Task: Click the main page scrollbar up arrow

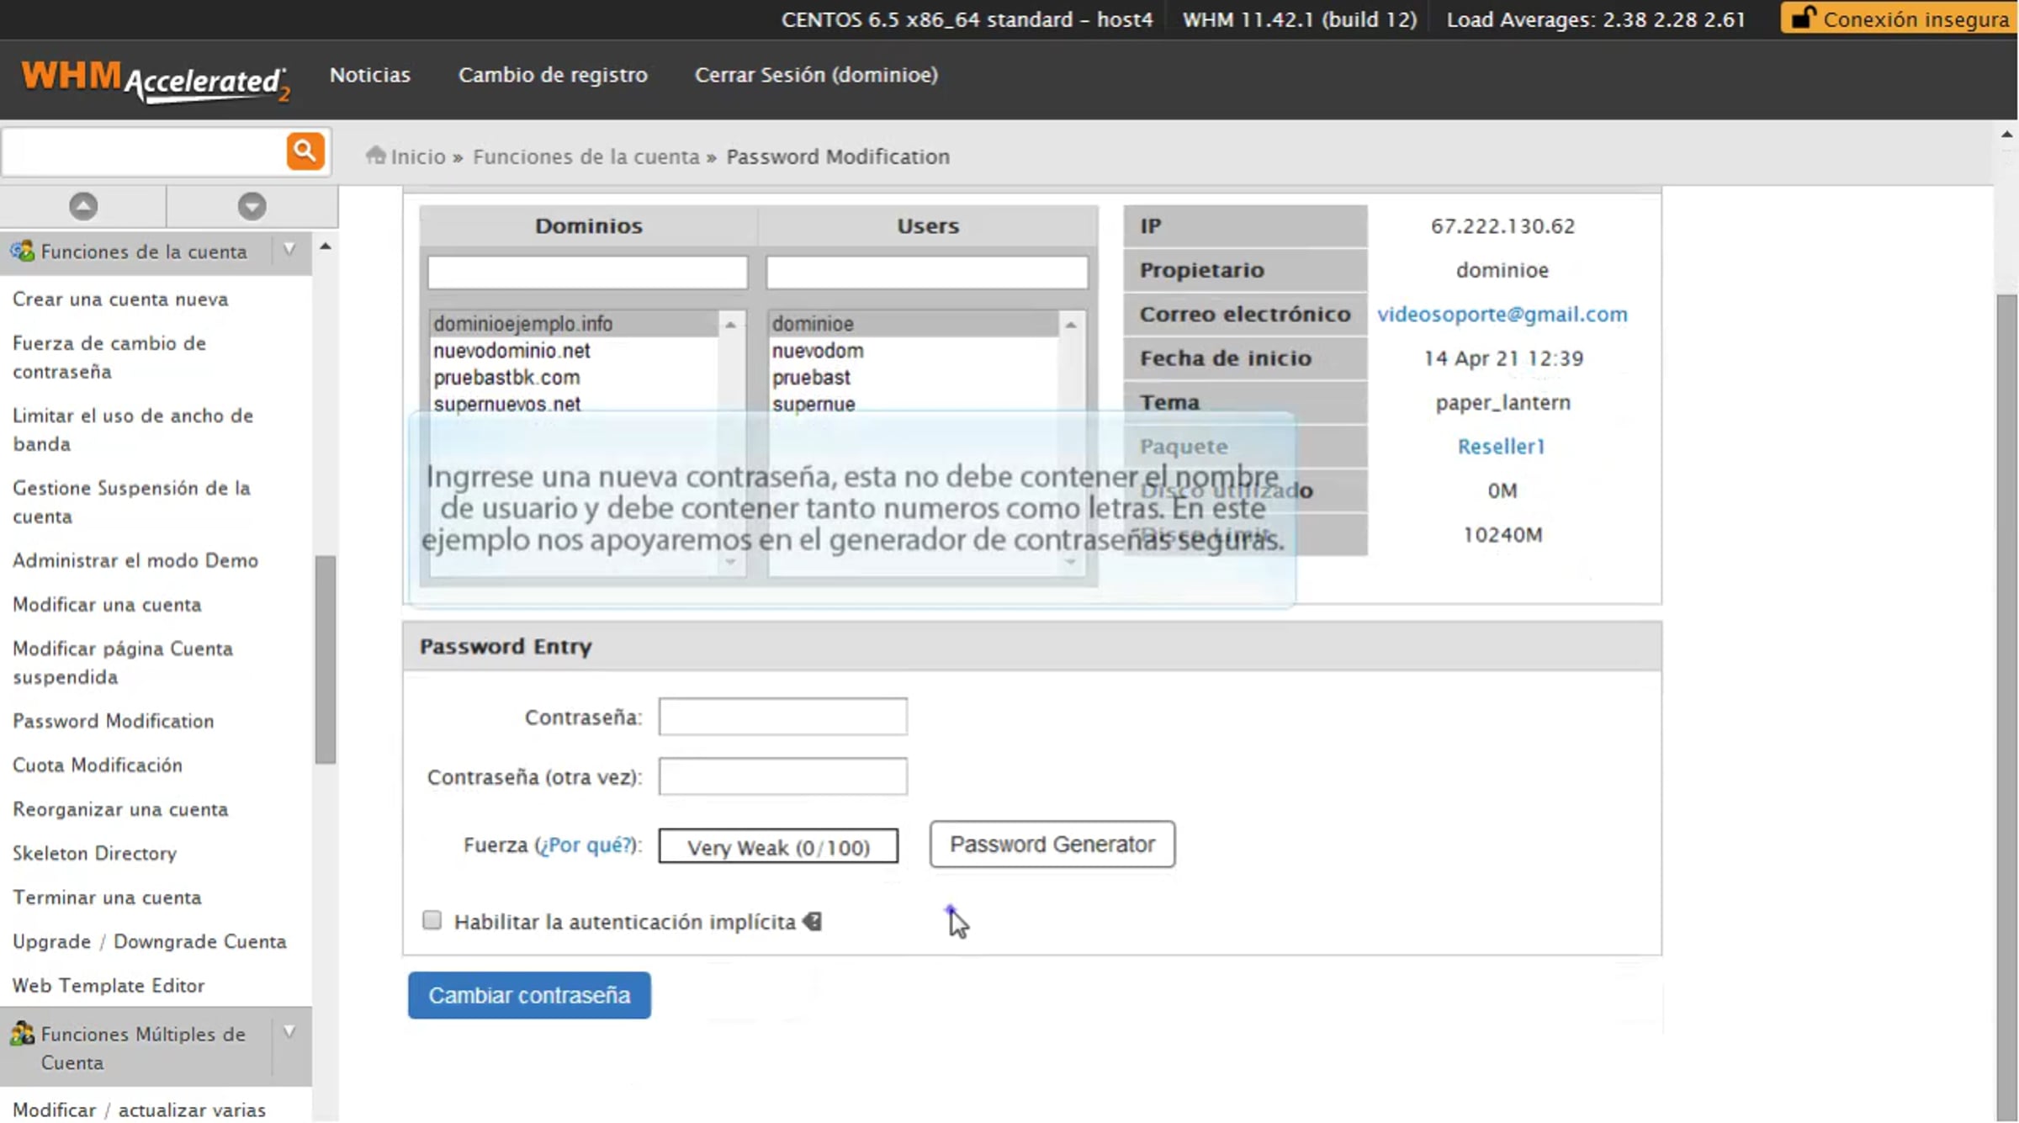Action: tap(2006, 134)
